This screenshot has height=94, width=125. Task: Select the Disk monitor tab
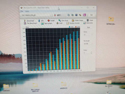pos(47,23)
